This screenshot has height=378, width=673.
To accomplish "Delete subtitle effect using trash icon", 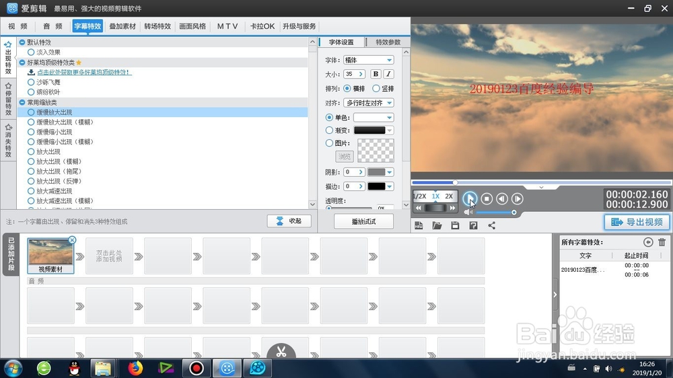I will click(x=662, y=242).
